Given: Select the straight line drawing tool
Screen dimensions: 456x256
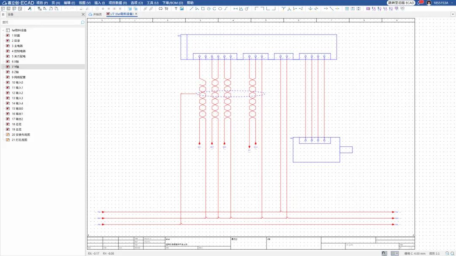Looking at the screenshot, I should [x=191, y=8].
